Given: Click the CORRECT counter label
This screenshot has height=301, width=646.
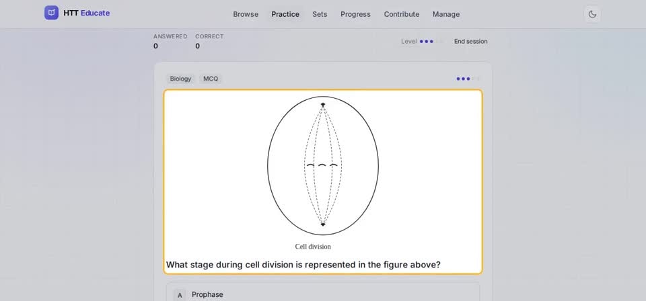Looking at the screenshot, I should point(209,36).
